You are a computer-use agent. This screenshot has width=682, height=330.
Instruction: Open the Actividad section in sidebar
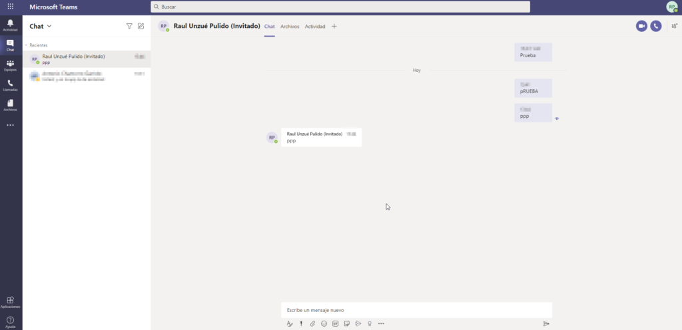pyautogui.click(x=10, y=25)
